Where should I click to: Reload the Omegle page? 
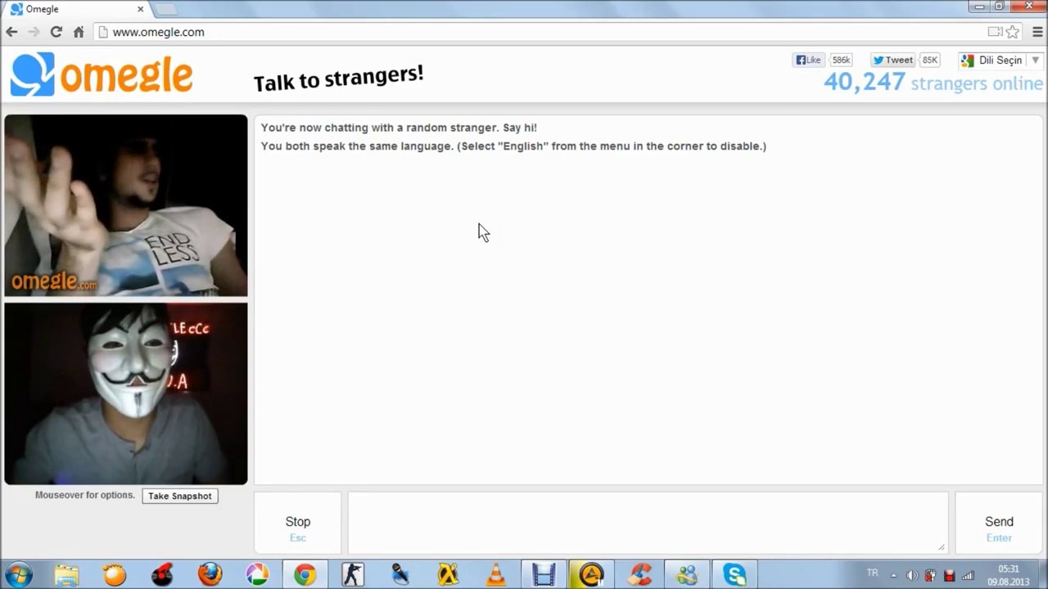coord(56,32)
